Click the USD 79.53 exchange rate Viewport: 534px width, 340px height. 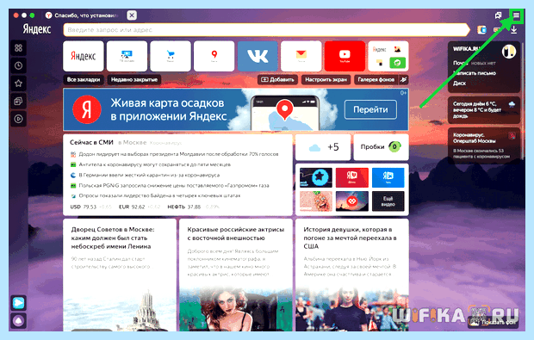click(83, 207)
